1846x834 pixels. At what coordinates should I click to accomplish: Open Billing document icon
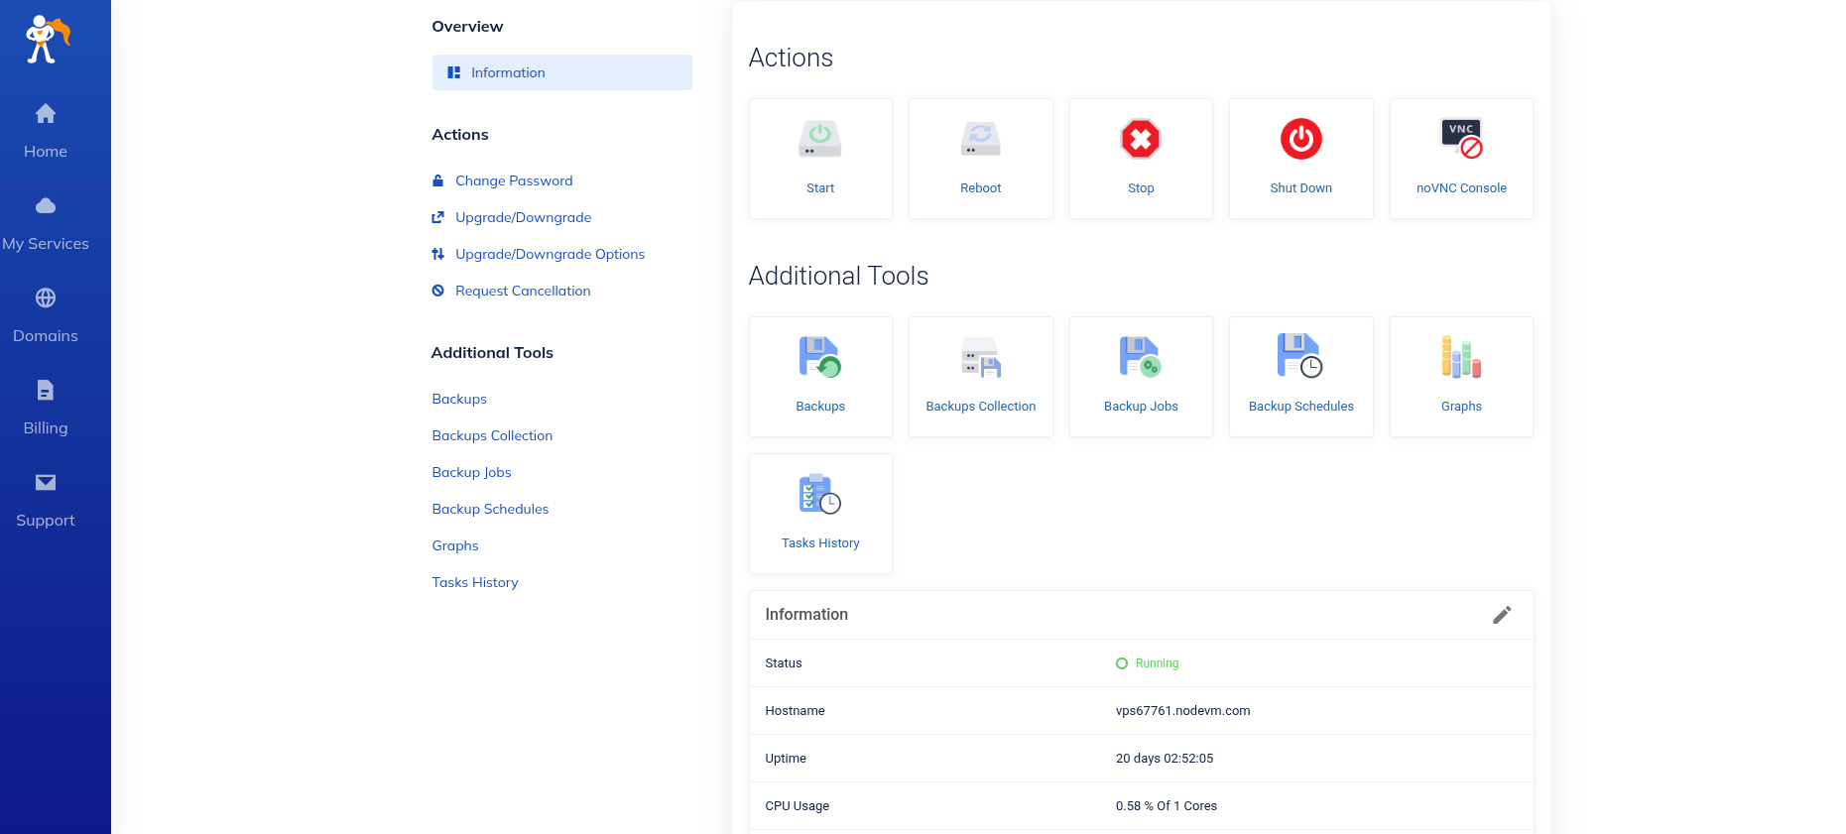(x=46, y=390)
